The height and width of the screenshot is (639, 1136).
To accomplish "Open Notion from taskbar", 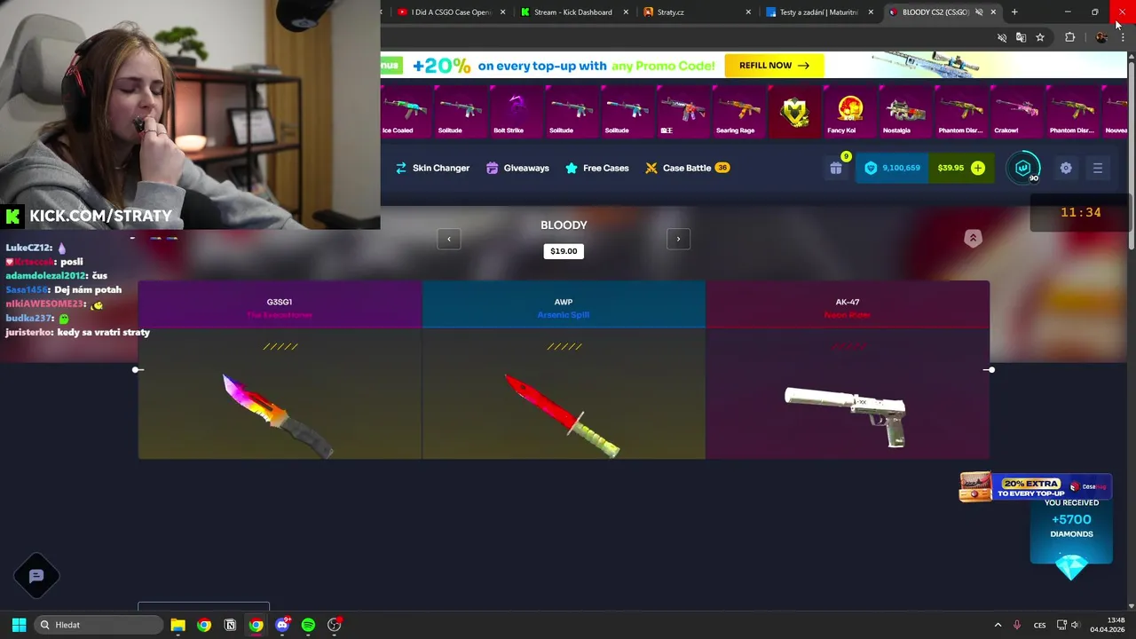I will 230,625.
